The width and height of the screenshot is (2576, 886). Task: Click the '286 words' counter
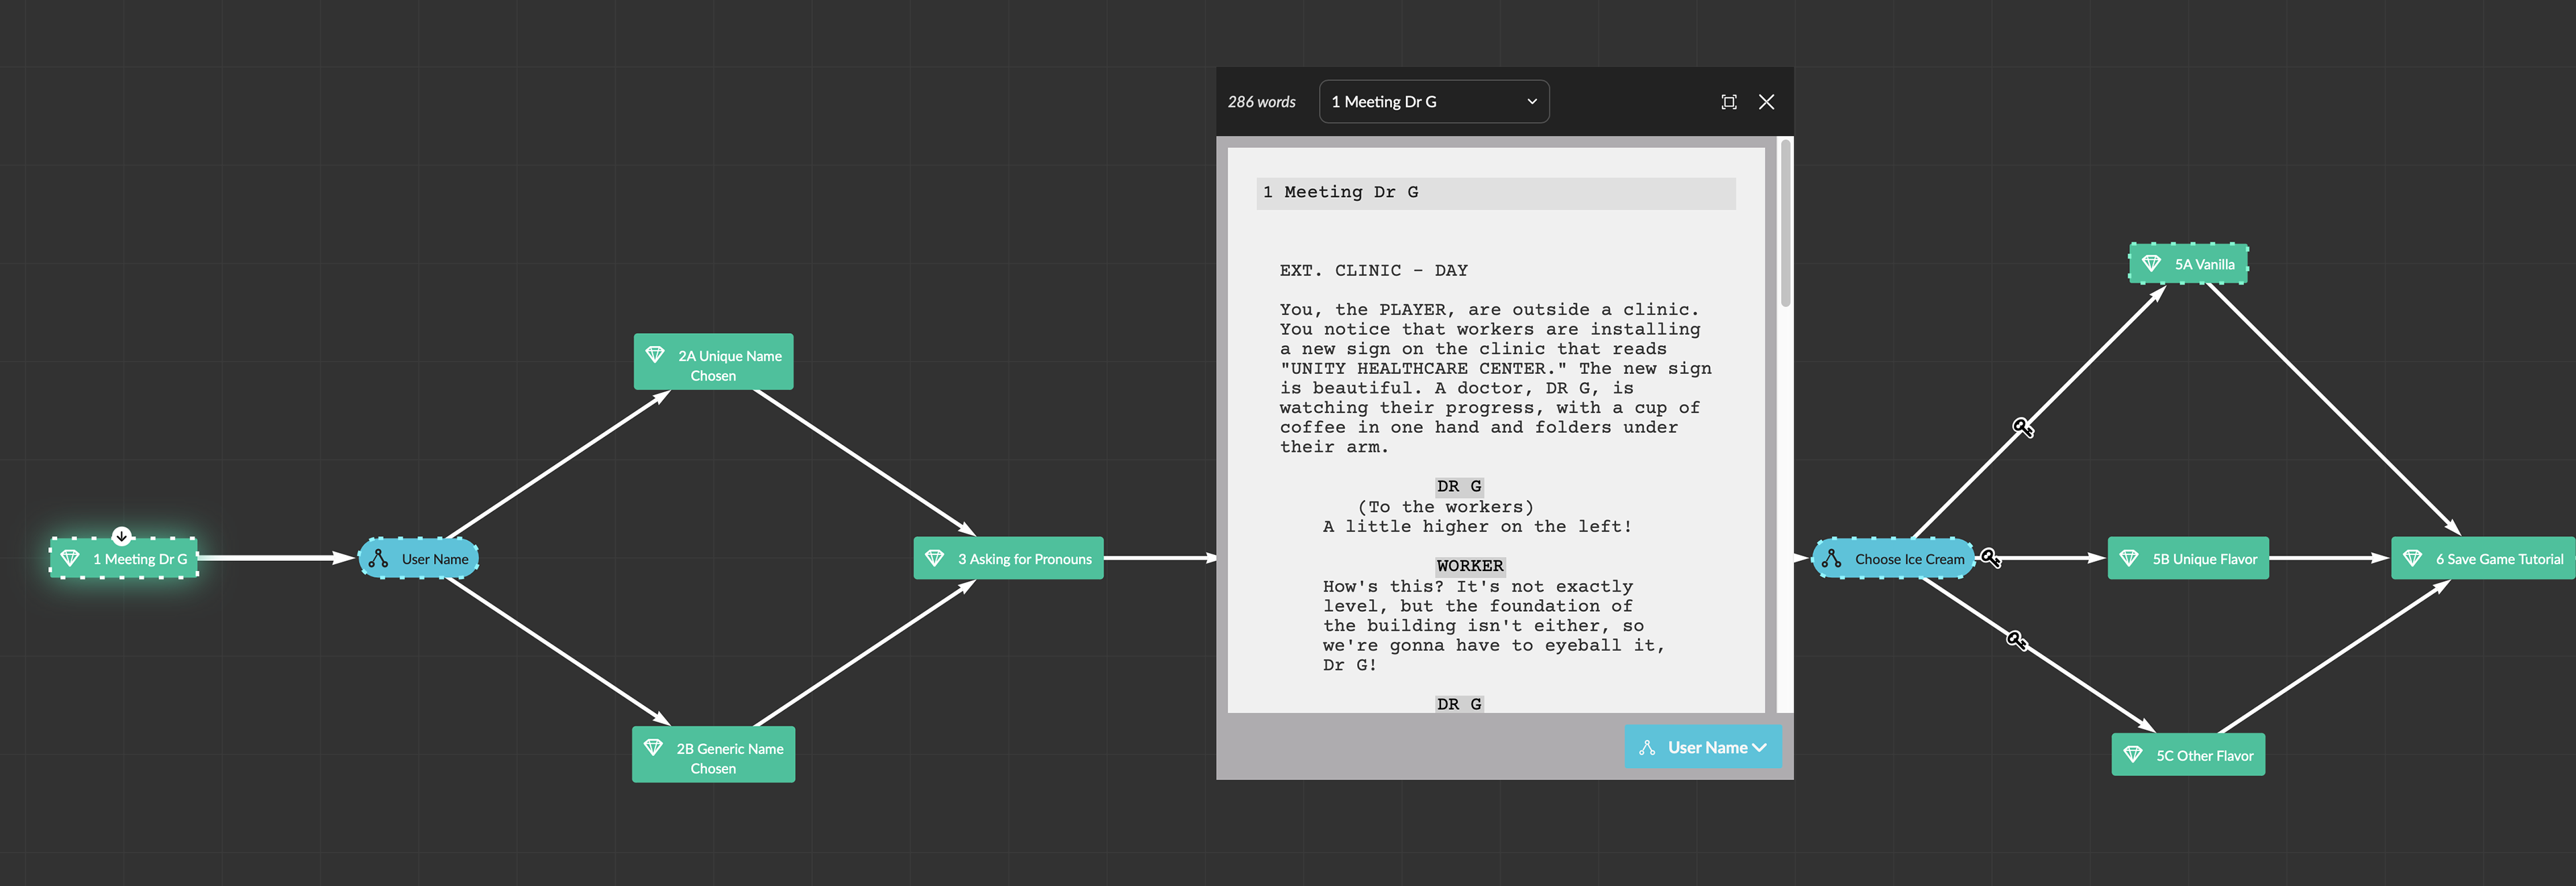[x=1261, y=102]
